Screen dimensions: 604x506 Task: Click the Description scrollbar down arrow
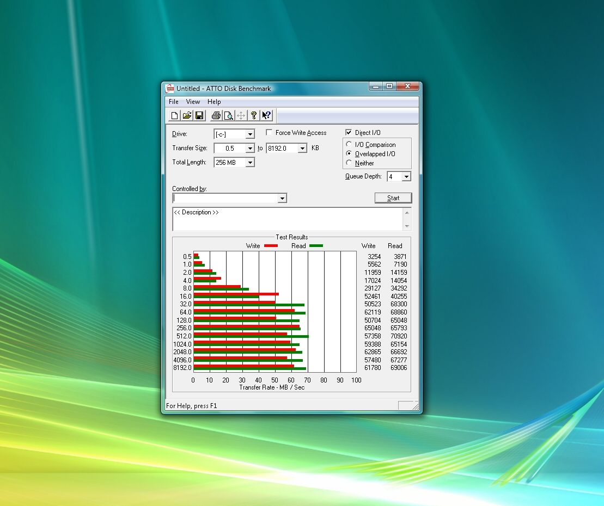pyautogui.click(x=407, y=226)
